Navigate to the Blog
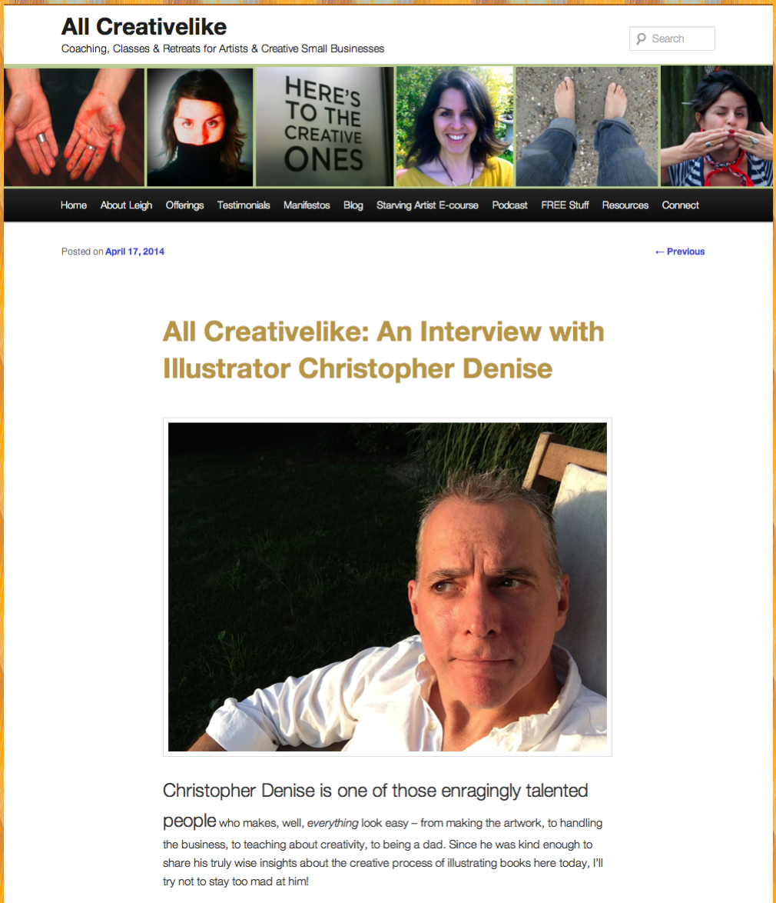 [353, 205]
